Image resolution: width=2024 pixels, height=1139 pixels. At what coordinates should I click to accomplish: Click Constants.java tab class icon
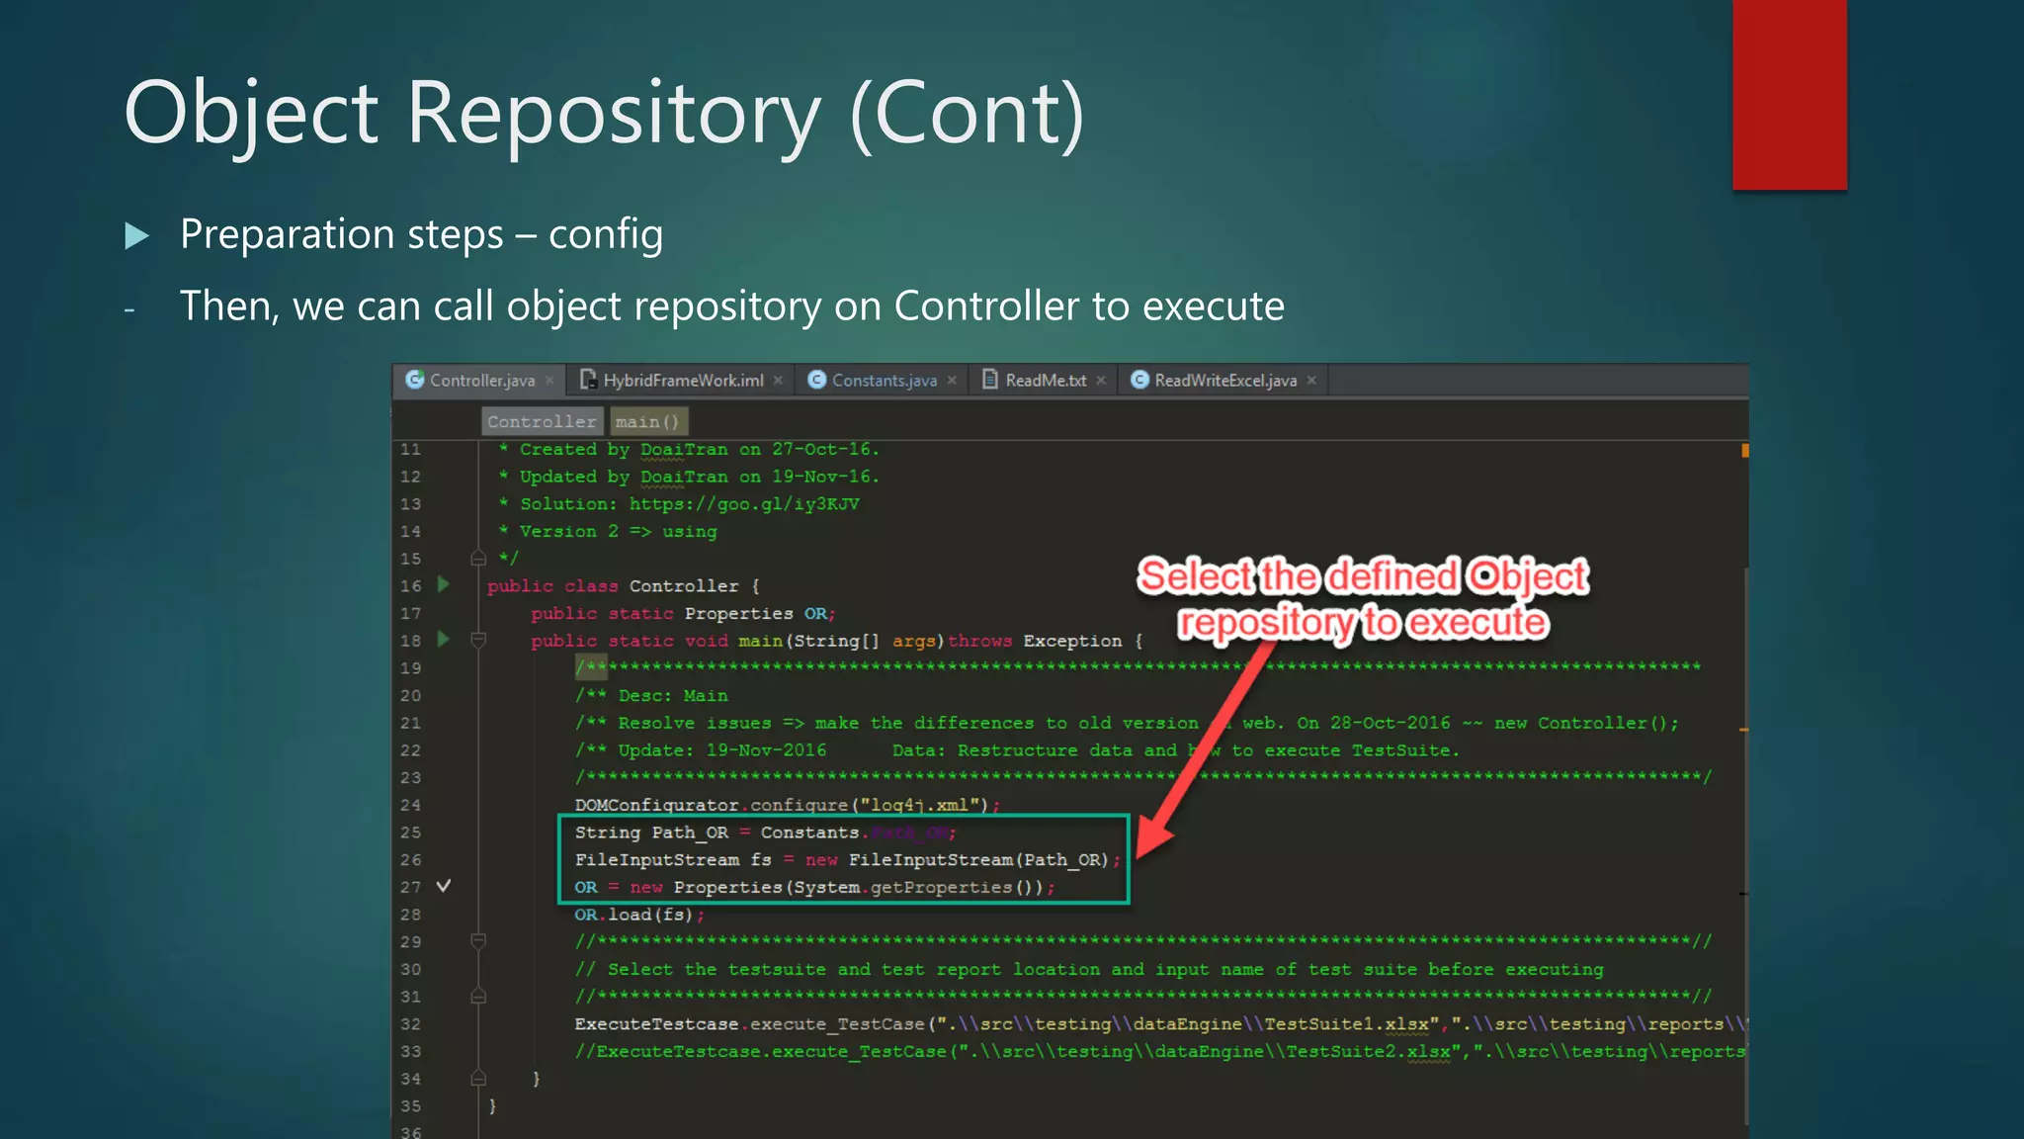(x=816, y=380)
